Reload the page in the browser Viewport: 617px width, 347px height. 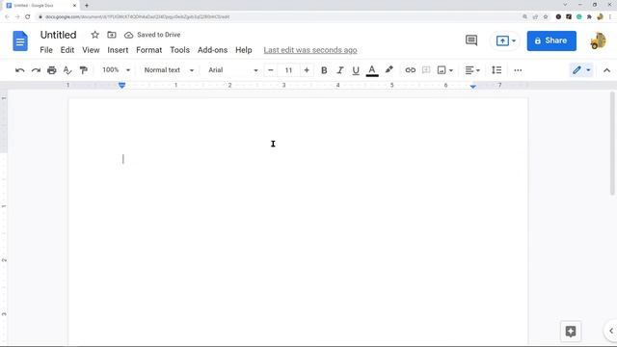(x=28, y=16)
